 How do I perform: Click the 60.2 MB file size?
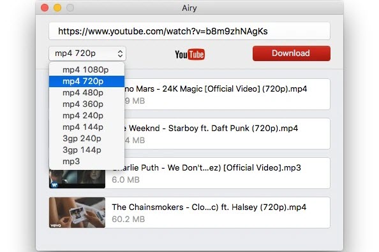tap(128, 219)
